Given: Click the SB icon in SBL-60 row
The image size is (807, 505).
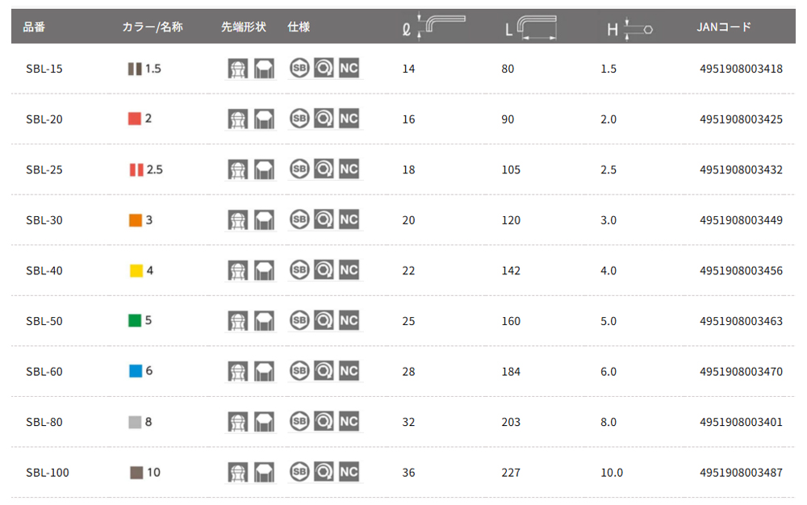Looking at the screenshot, I should coord(299,371).
